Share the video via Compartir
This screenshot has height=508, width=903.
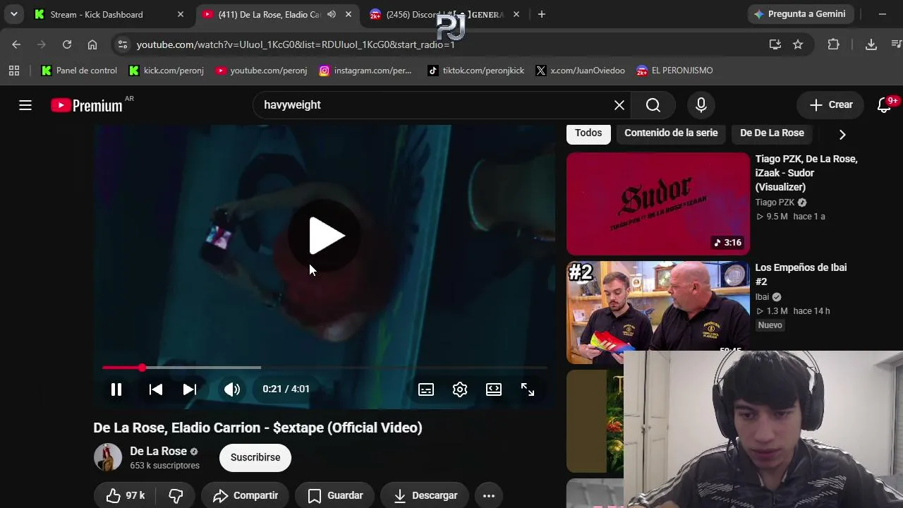click(x=245, y=495)
